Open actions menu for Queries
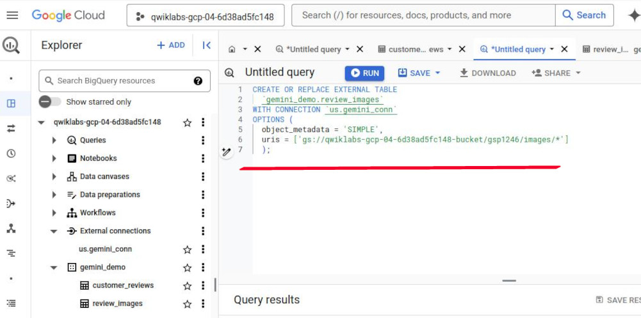This screenshot has width=641, height=318. click(x=203, y=140)
